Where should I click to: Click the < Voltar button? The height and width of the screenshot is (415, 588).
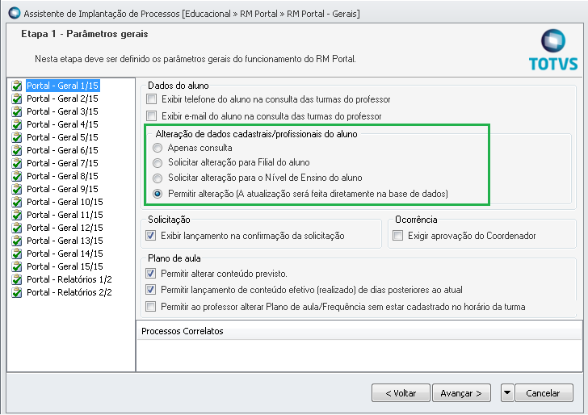click(x=401, y=393)
